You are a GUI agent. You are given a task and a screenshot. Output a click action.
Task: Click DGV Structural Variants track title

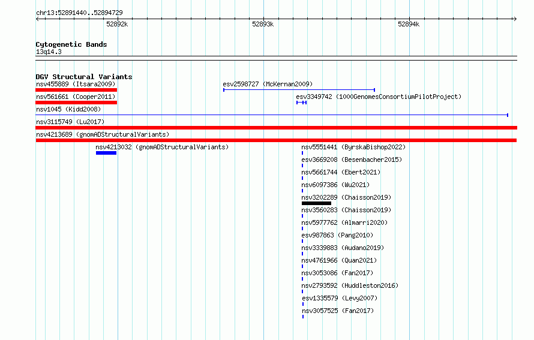coord(84,77)
